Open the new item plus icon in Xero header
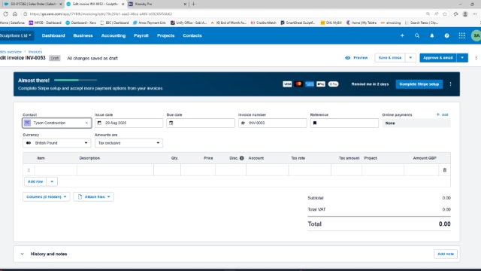Image resolution: width=481 pixels, height=271 pixels. pos(402,35)
